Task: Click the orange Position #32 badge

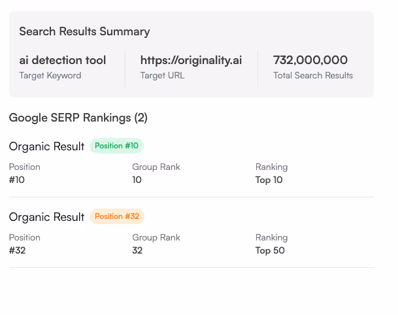Action: (x=116, y=216)
